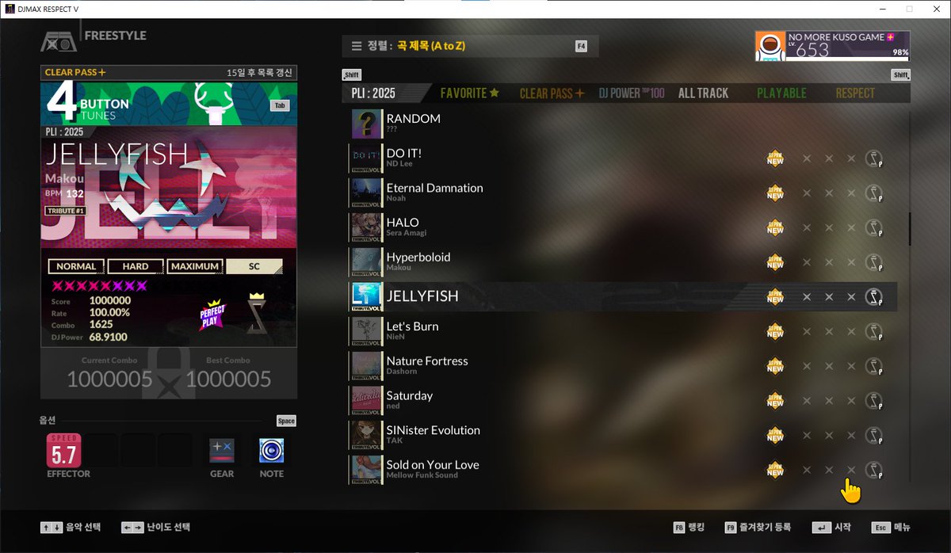Click rank medal icon on DO IT! row
Image resolution: width=951 pixels, height=553 pixels.
(x=874, y=158)
